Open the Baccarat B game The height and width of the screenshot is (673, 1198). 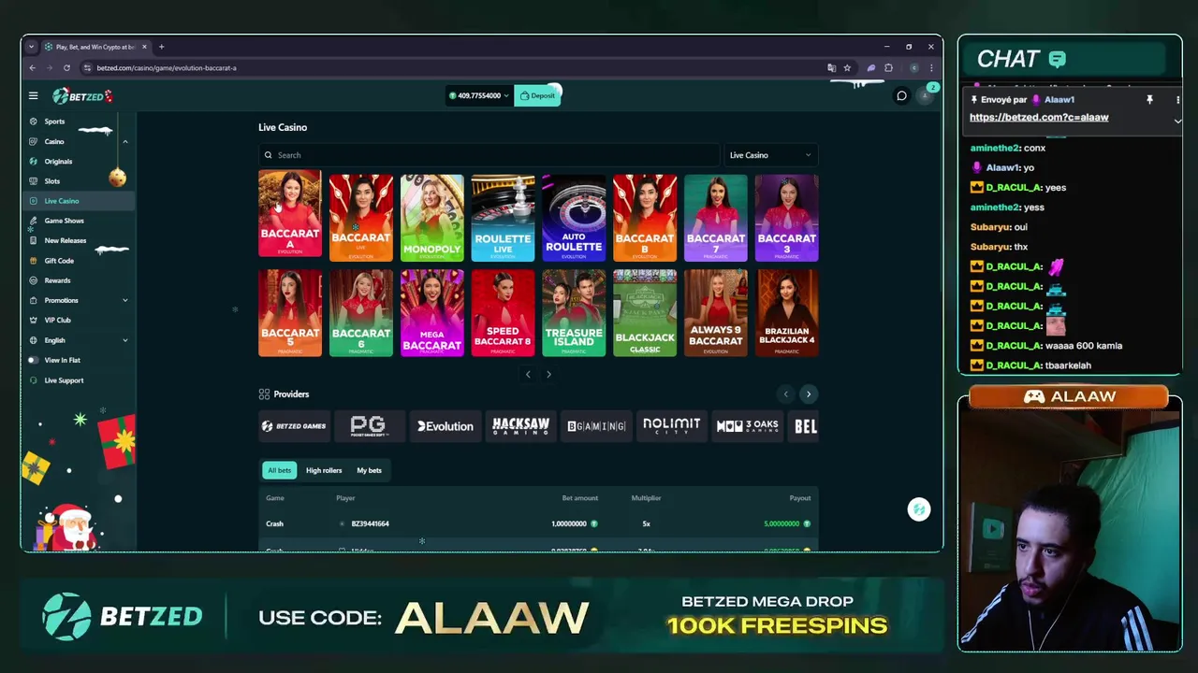tap(645, 218)
